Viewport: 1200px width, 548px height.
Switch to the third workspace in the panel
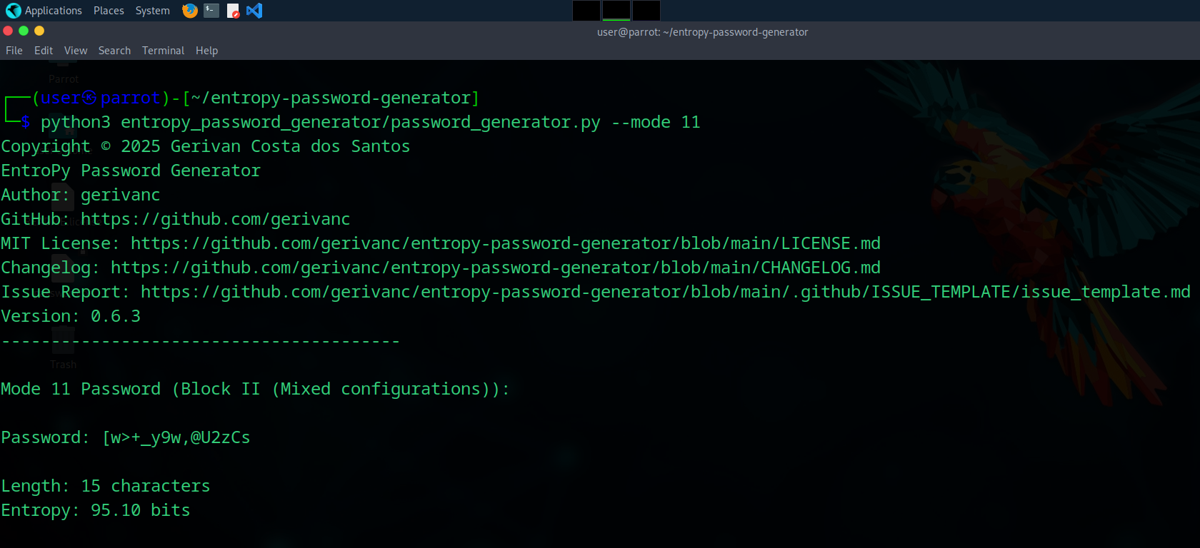pos(646,11)
